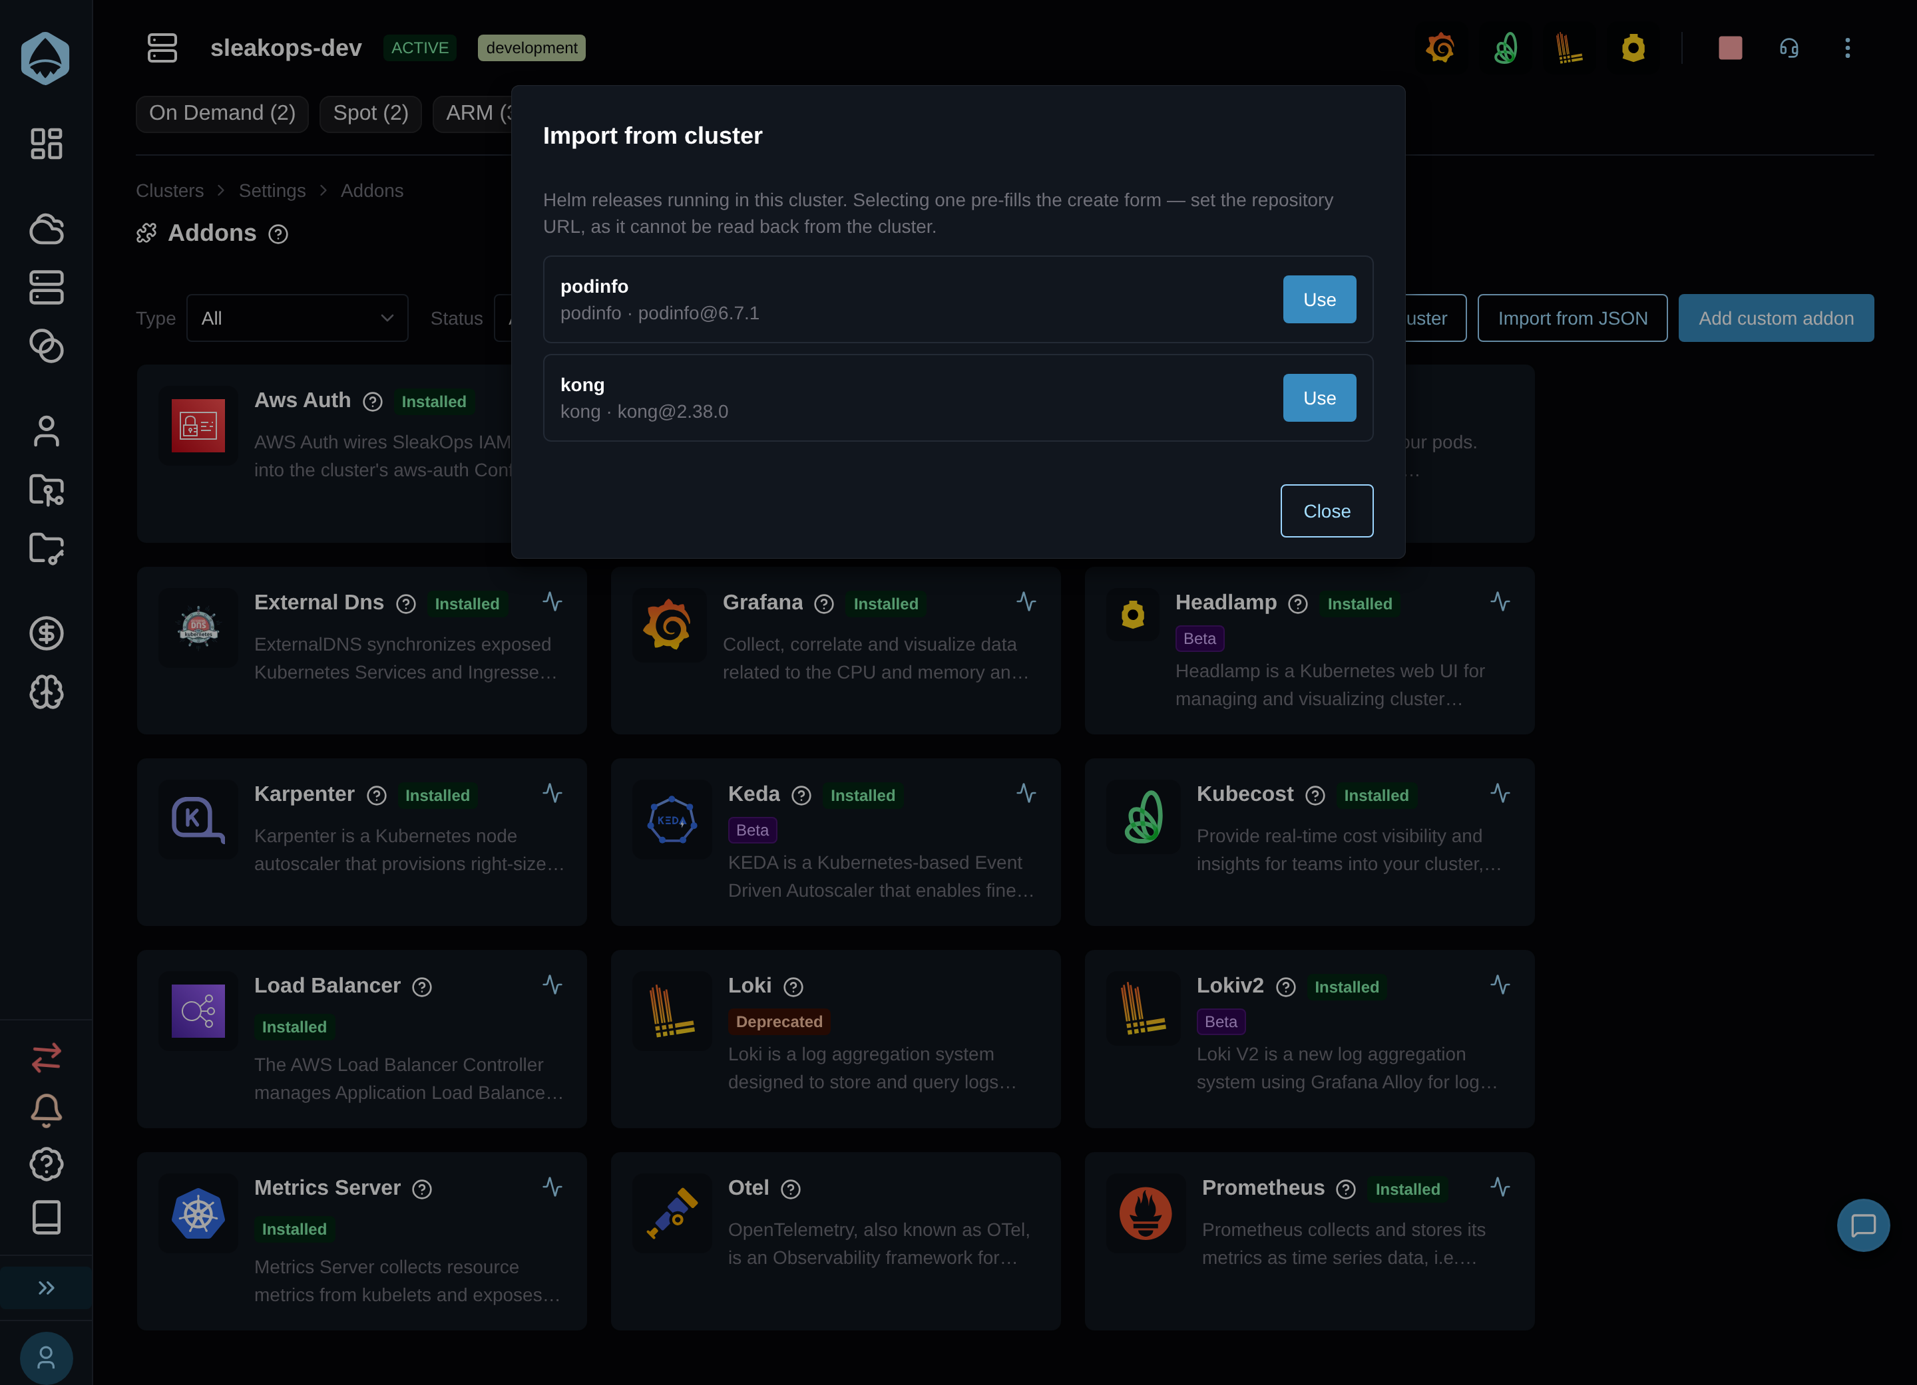The image size is (1917, 1385).
Task: Click the SleakOps logo
Action: tap(46, 59)
